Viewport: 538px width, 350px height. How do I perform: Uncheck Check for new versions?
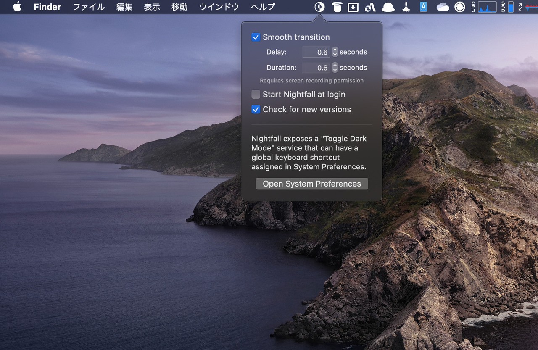click(x=256, y=110)
